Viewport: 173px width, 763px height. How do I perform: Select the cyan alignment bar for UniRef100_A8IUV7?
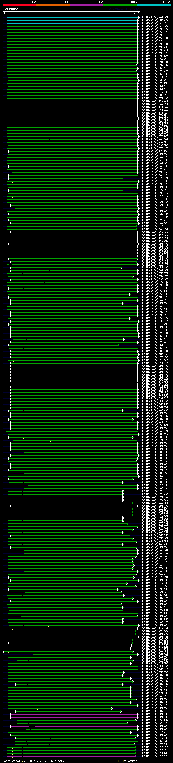tap(73, 18)
